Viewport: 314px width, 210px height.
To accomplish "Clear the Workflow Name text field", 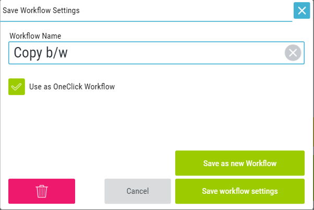I will [x=293, y=53].
